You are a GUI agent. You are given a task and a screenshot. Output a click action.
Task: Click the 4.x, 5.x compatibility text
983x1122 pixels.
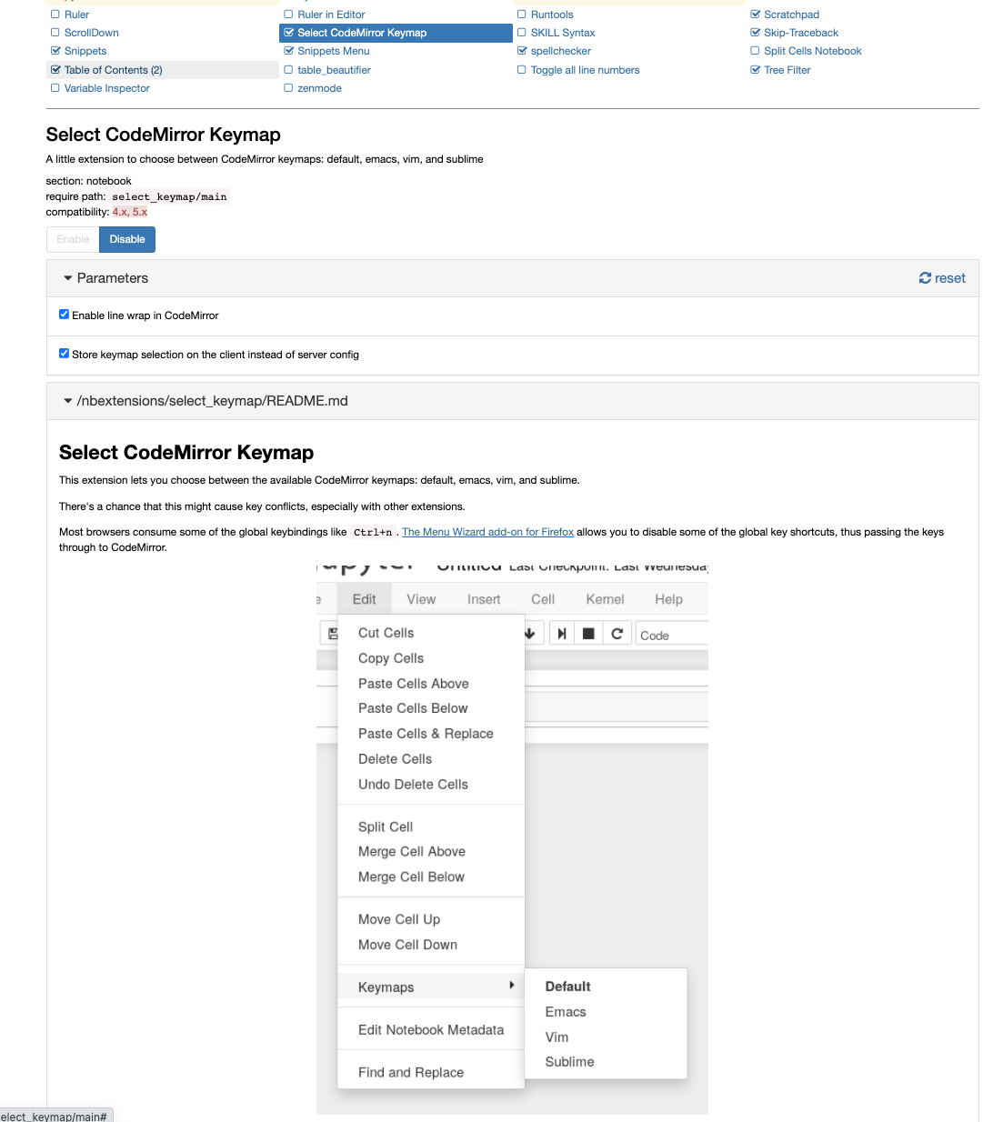tap(130, 212)
